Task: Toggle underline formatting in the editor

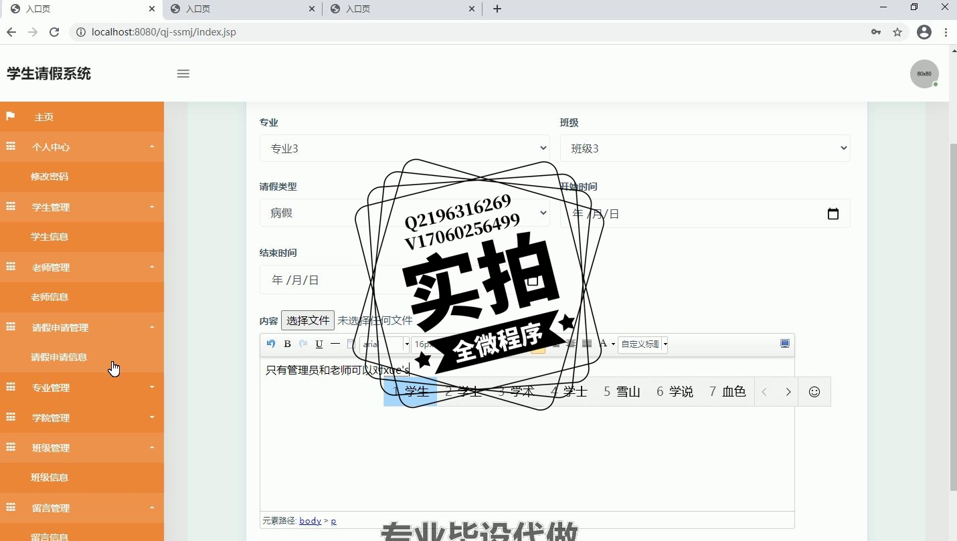Action: coord(319,344)
